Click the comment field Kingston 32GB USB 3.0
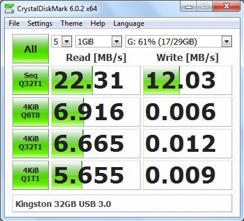The image size is (244, 221). point(122,204)
